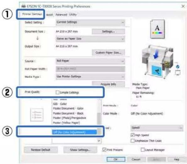
Task: Expand the Media Type dropdown
Action: (90, 77)
